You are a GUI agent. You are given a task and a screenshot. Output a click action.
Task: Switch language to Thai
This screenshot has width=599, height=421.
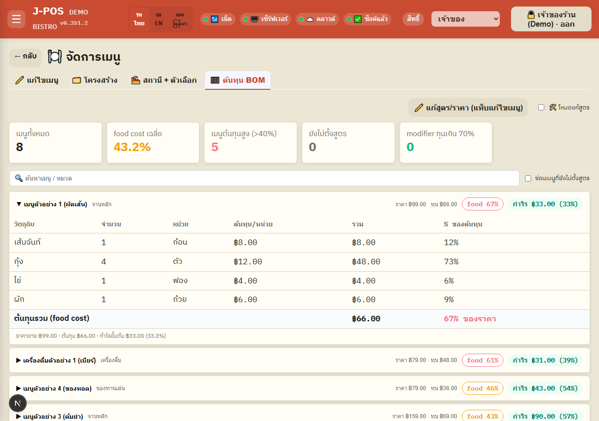coord(139,19)
